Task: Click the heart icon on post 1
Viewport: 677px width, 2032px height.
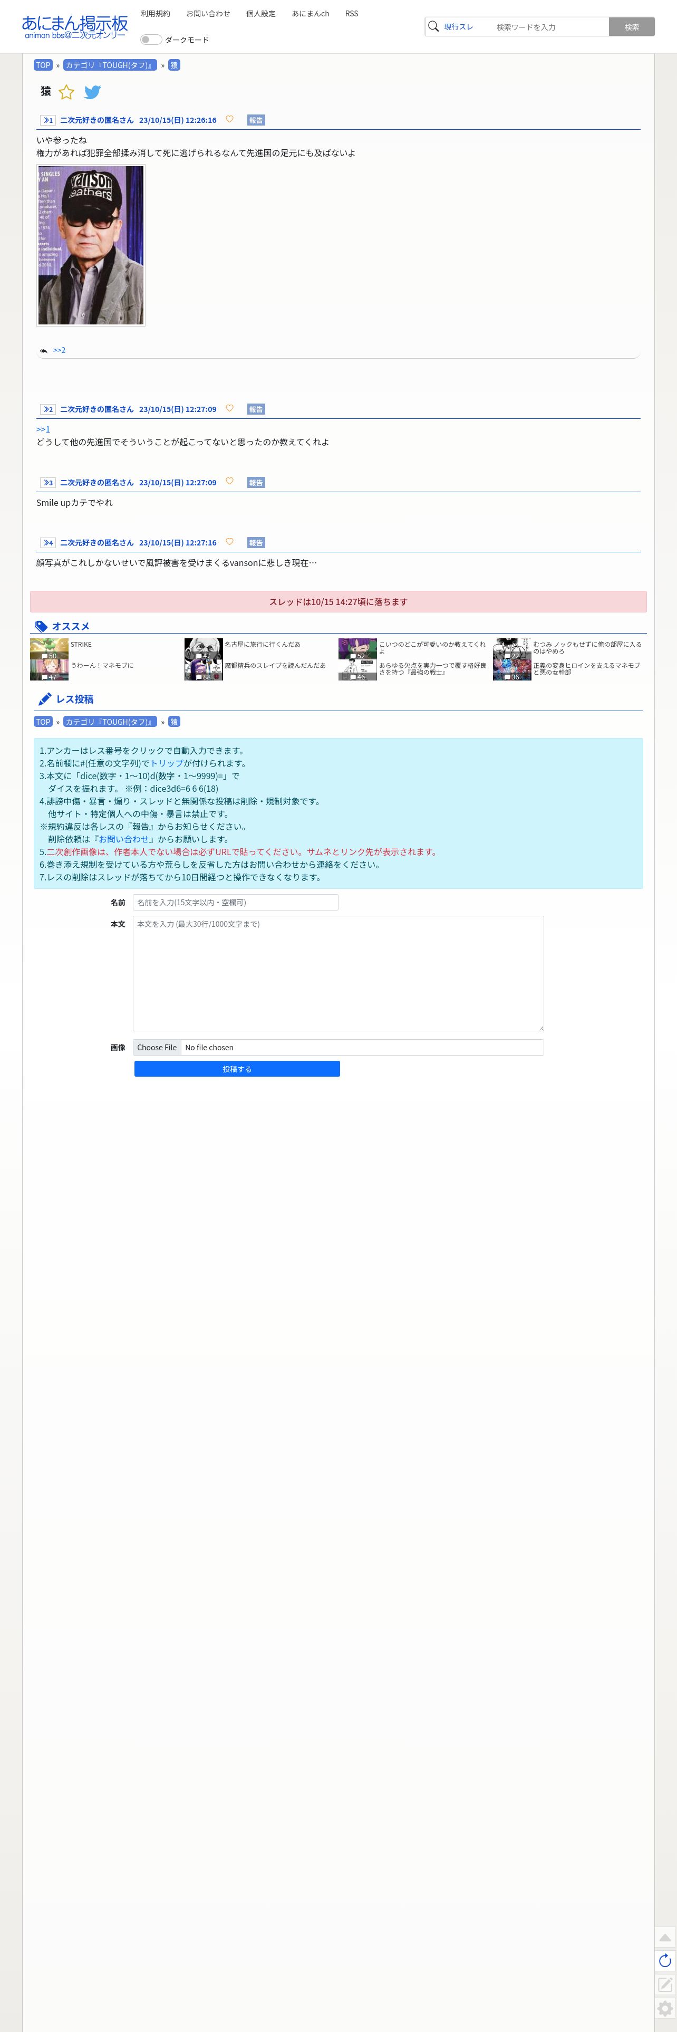Action: point(229,119)
